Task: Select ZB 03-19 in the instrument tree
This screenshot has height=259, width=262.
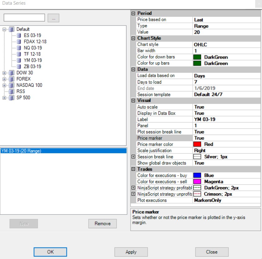Action: click(32, 66)
